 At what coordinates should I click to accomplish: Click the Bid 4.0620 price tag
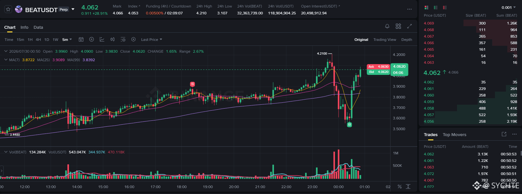(378, 72)
